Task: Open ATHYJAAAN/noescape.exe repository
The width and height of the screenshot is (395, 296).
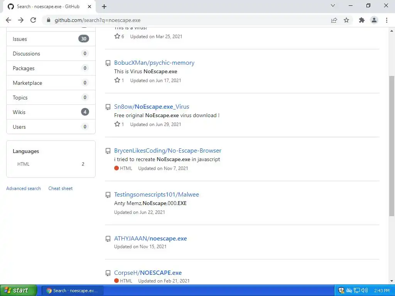Action: click(x=150, y=238)
